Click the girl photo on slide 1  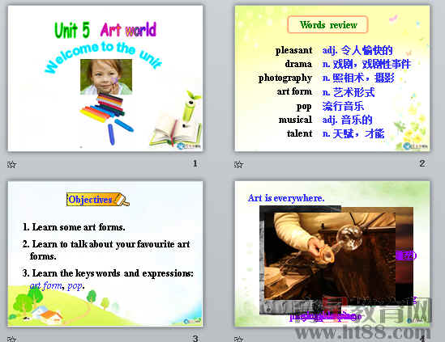(x=106, y=77)
